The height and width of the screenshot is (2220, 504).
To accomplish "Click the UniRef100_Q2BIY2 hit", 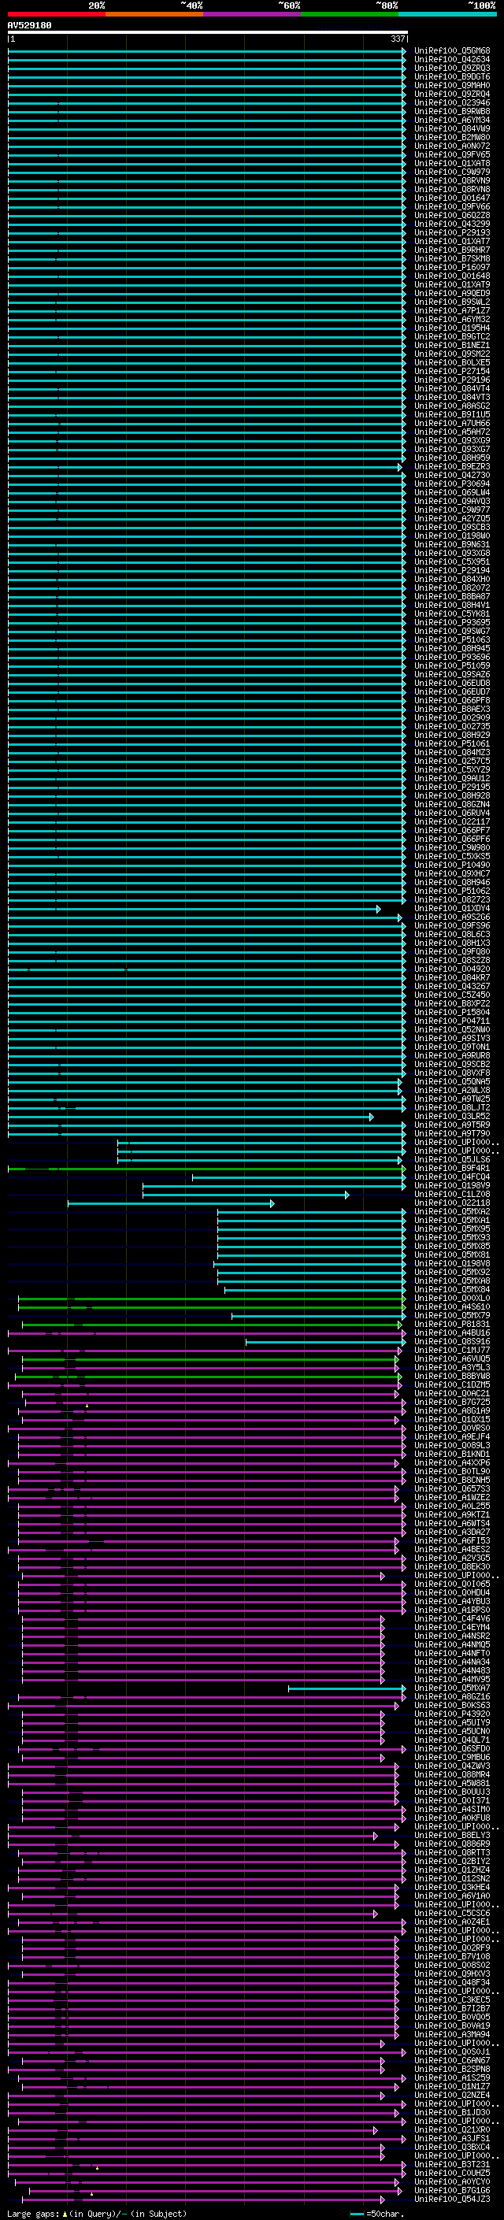I will (451, 1861).
